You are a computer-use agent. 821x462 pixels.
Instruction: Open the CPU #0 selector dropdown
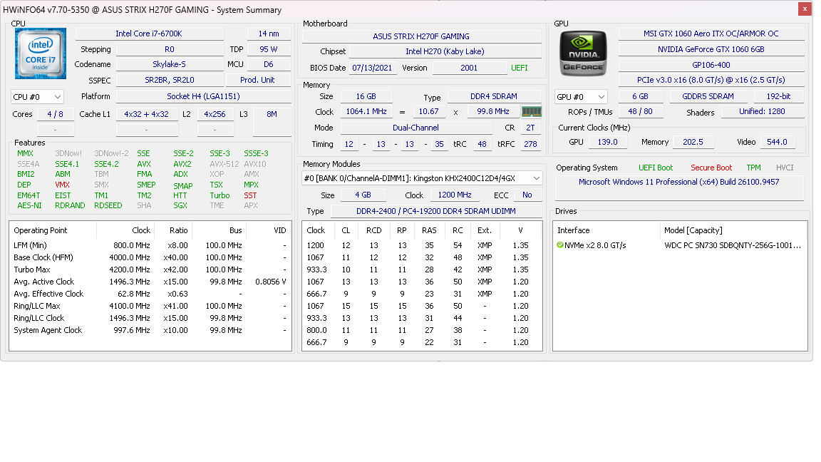(37, 97)
